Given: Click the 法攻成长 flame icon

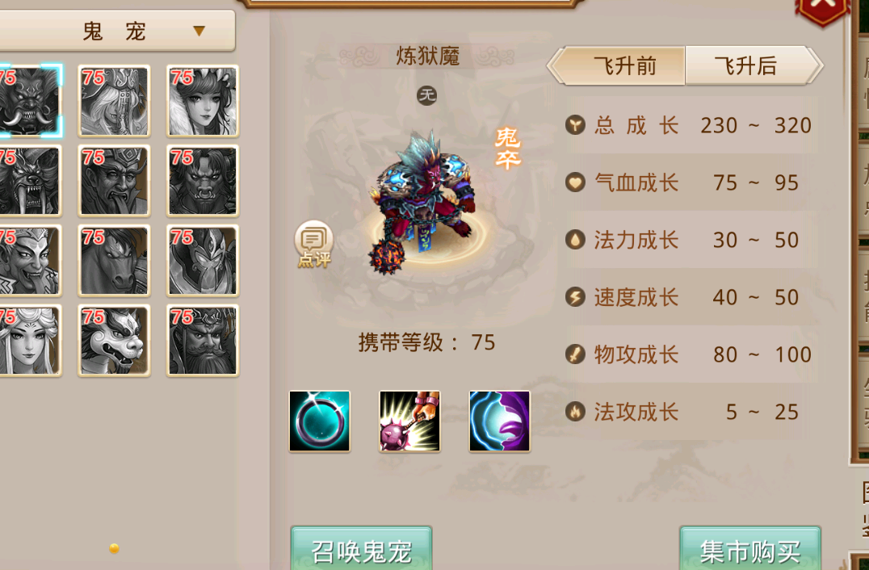Looking at the screenshot, I should click(575, 412).
